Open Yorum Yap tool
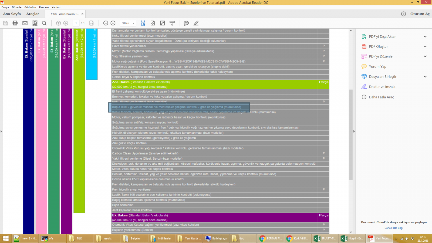 pos(377,66)
